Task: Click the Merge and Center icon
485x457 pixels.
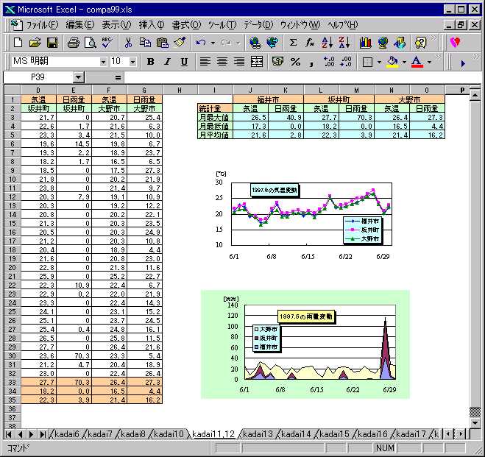Action: 257,62
